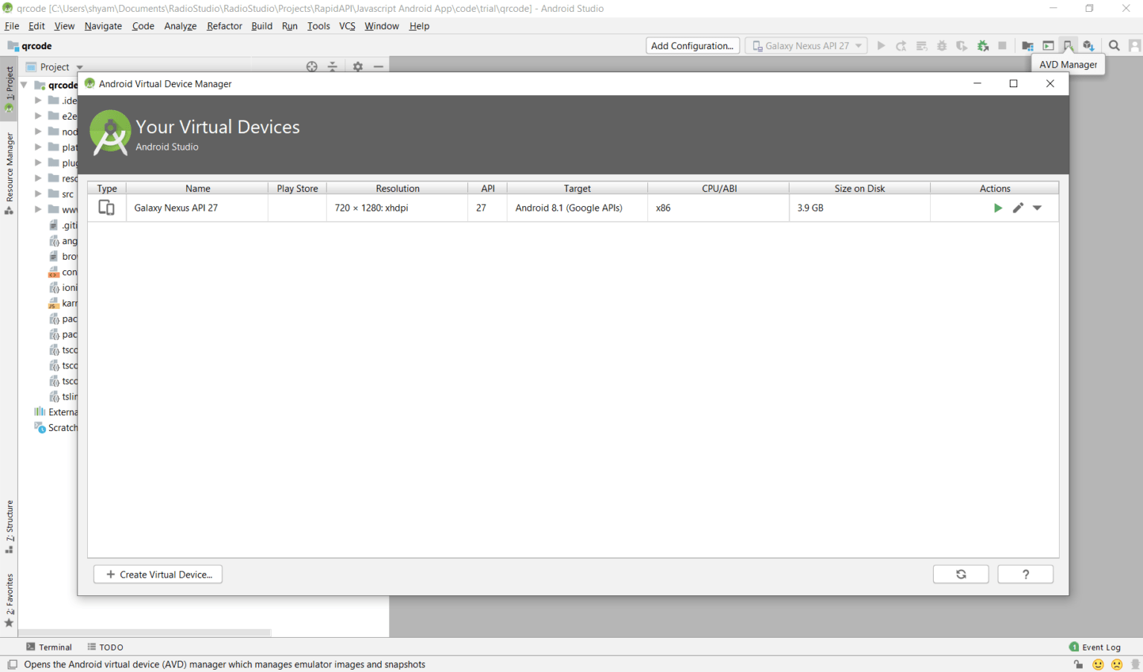This screenshot has width=1143, height=672.
Task: Toggle the Project tool window side tab
Action: 9,88
